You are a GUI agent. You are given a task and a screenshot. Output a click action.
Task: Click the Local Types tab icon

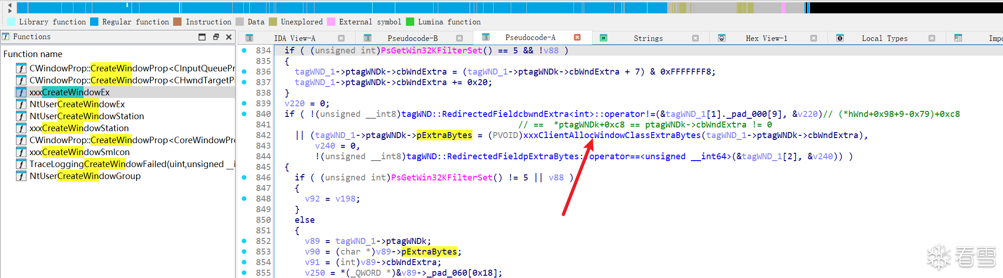point(840,38)
